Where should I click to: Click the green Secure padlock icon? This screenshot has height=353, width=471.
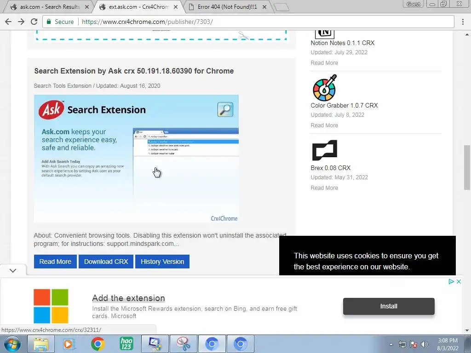(49, 22)
